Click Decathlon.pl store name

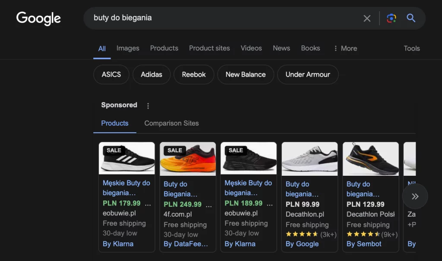click(x=305, y=214)
